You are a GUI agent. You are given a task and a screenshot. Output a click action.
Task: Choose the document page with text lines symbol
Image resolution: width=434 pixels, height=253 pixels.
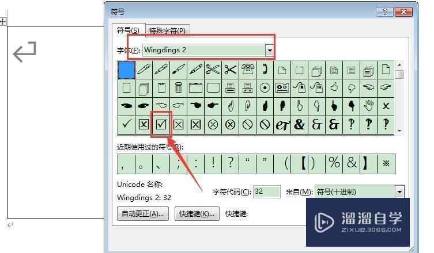[334, 70]
